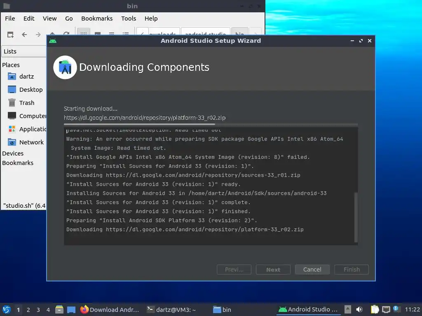Click the network connection tray icon
Screen dimensions: 422x316
[x=386, y=309]
